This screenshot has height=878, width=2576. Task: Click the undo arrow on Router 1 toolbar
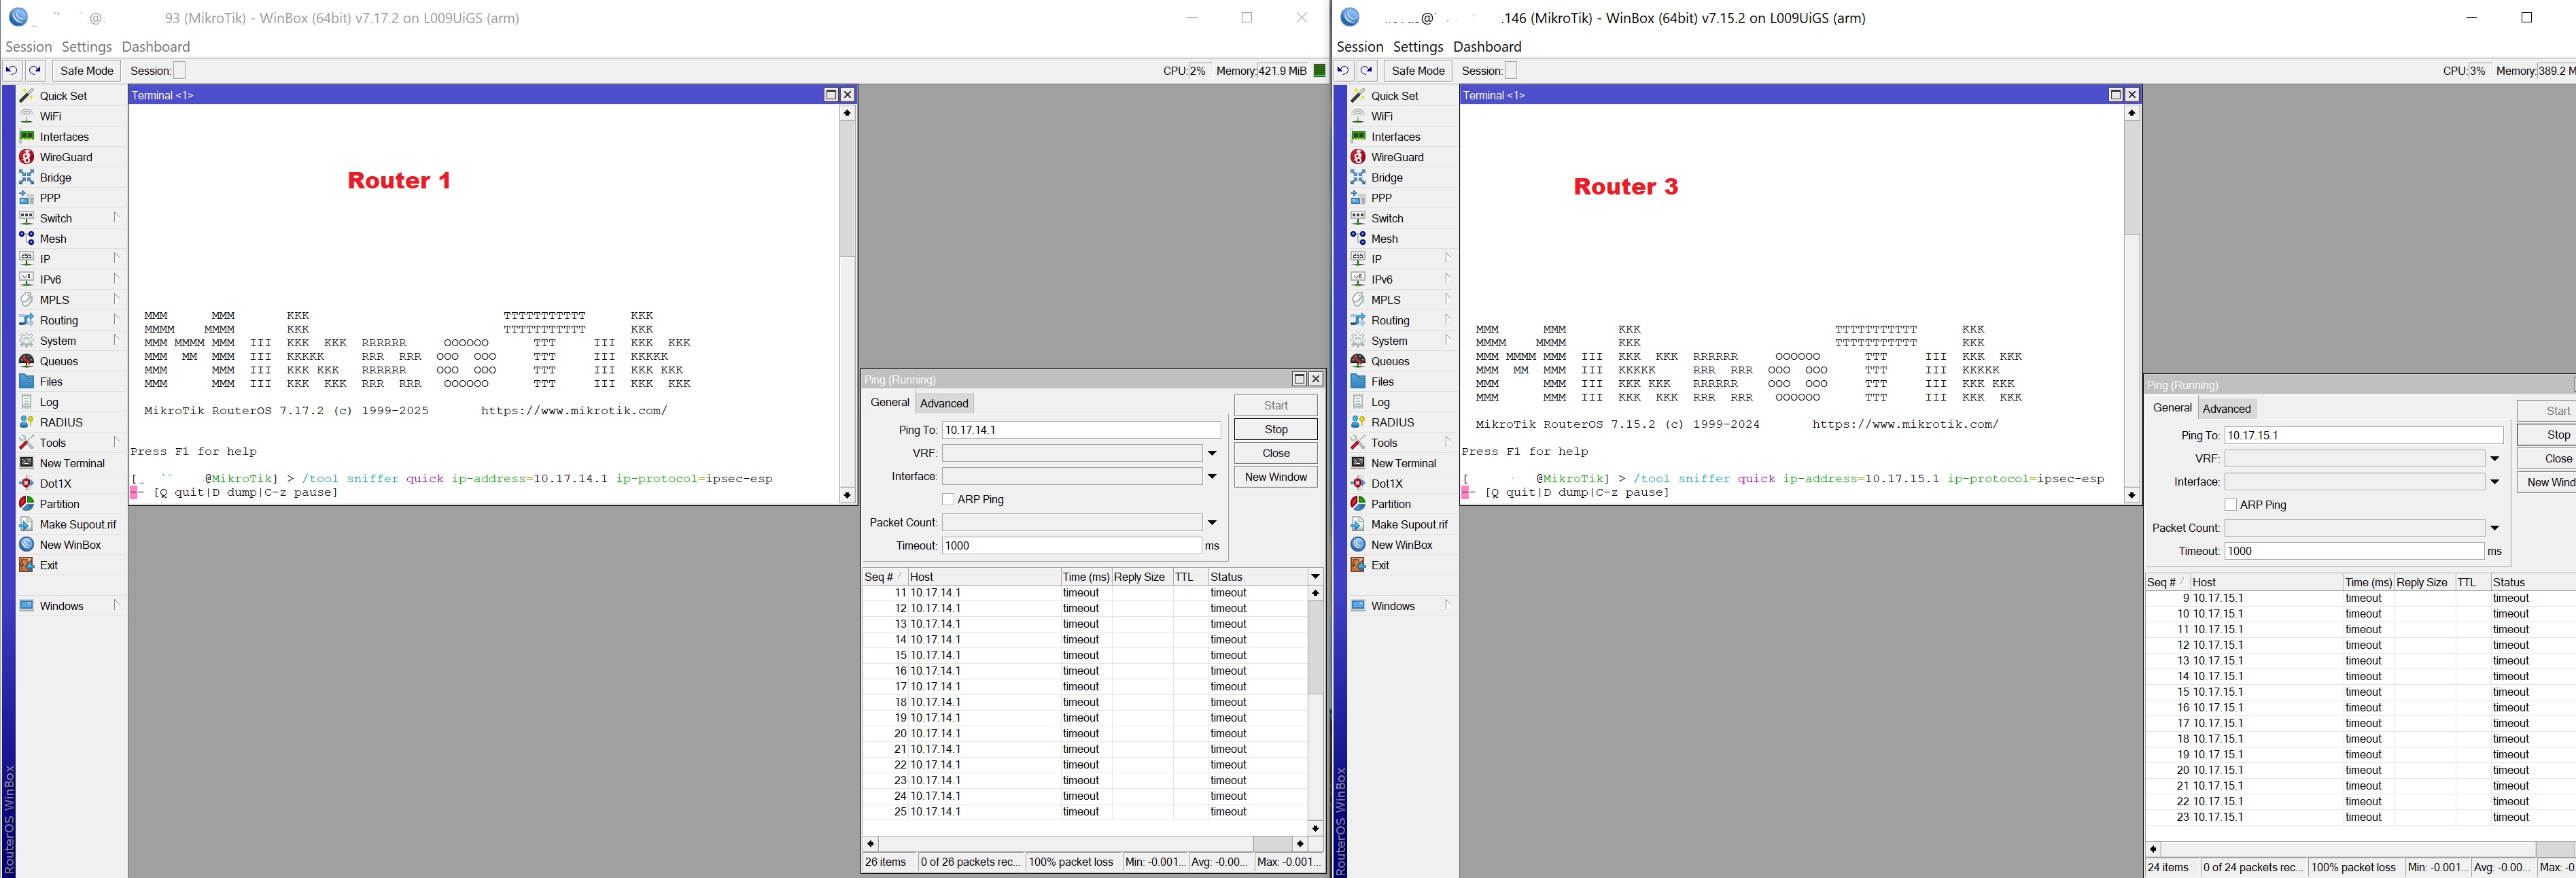tap(11, 70)
